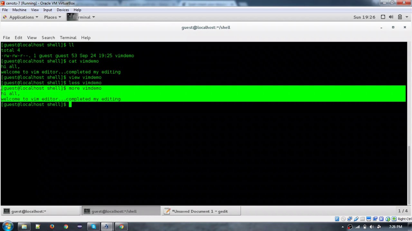
Task: Open the terminal Help menu
Action: (86, 38)
